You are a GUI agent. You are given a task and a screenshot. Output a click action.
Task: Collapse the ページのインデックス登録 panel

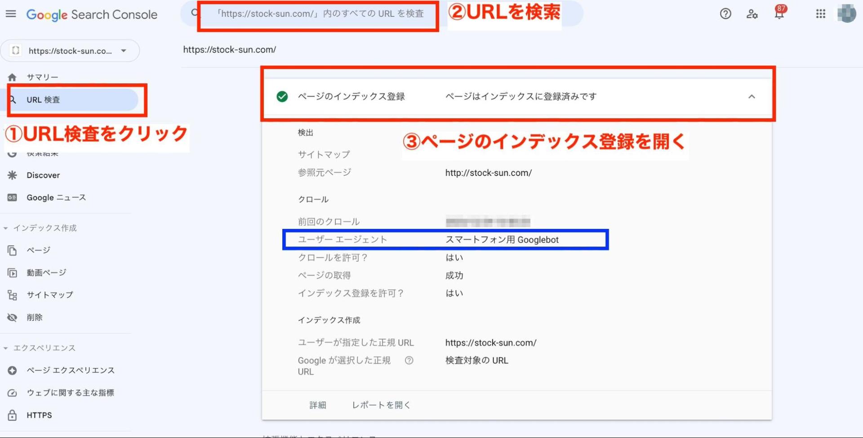click(752, 96)
